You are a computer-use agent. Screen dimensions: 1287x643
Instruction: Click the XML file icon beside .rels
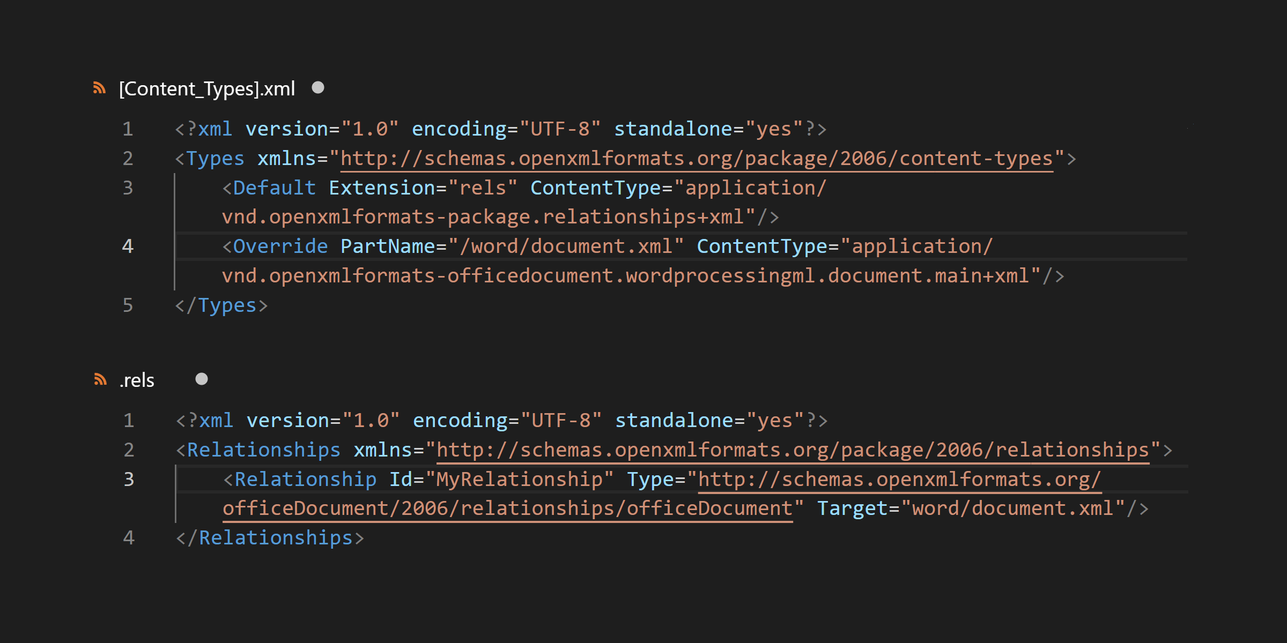pyautogui.click(x=100, y=379)
